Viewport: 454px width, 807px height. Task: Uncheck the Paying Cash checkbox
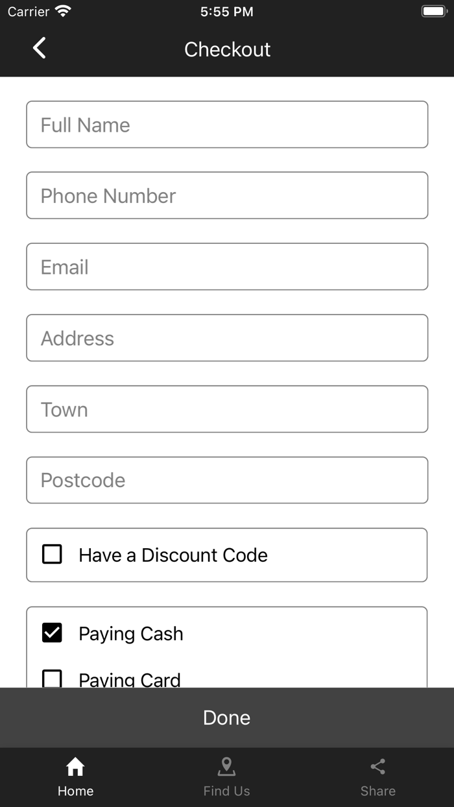[52, 633]
